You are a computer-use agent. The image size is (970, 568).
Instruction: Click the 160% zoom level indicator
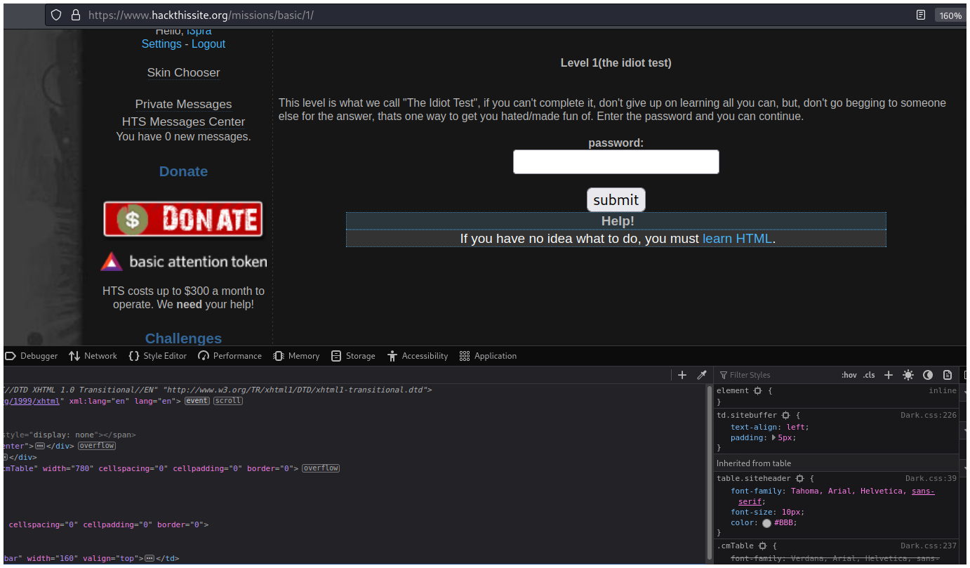(x=950, y=15)
